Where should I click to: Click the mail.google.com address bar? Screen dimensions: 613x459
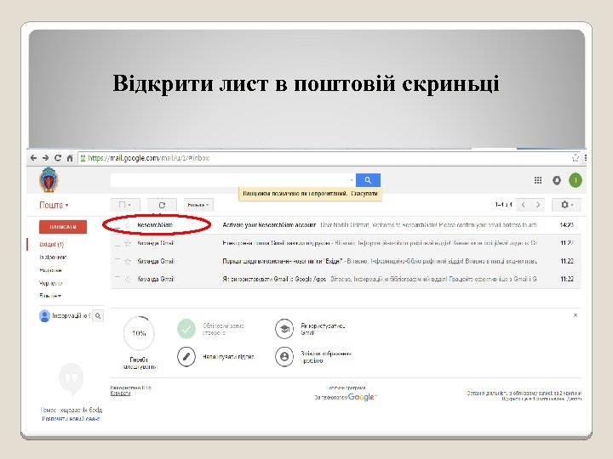324,158
